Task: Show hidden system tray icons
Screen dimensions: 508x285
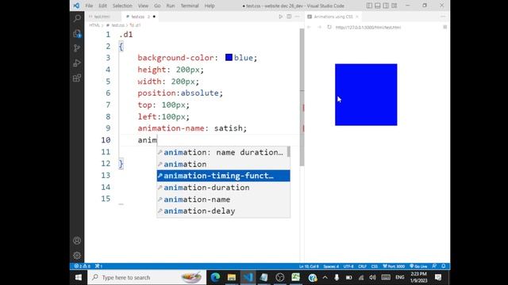Action: pos(325,277)
